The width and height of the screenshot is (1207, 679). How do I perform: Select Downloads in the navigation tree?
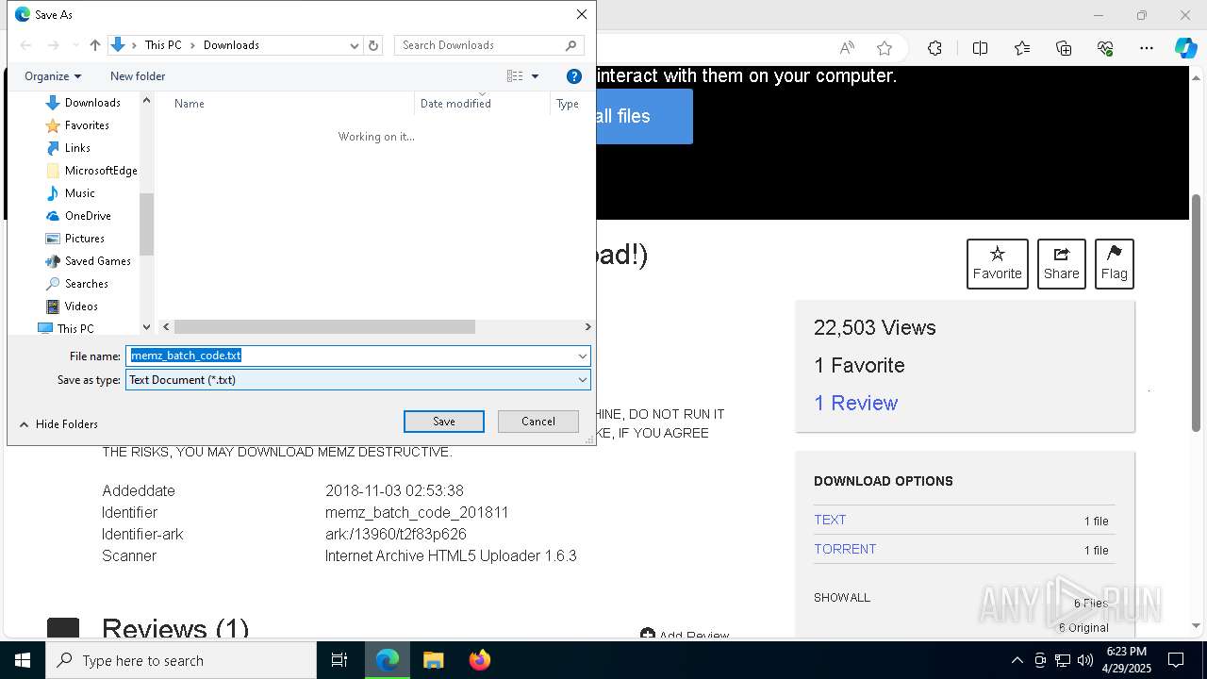[x=92, y=103]
